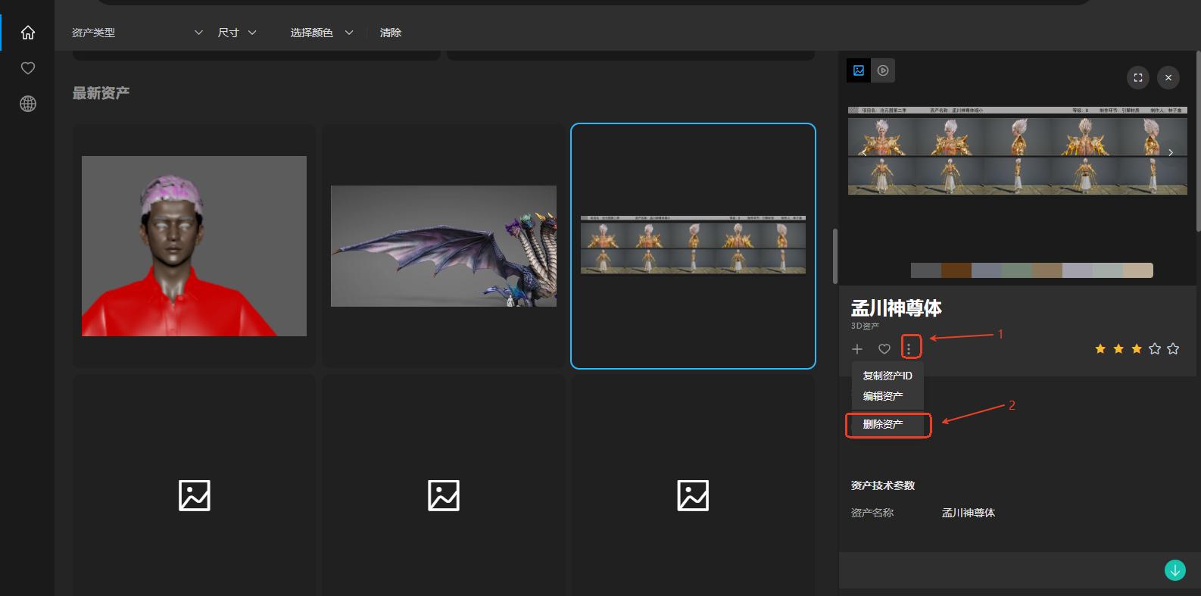
Task: Set rating to four stars
Action: click(1155, 349)
